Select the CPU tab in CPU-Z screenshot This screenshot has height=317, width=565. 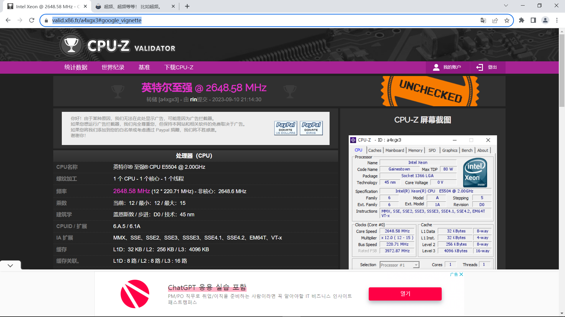point(358,150)
